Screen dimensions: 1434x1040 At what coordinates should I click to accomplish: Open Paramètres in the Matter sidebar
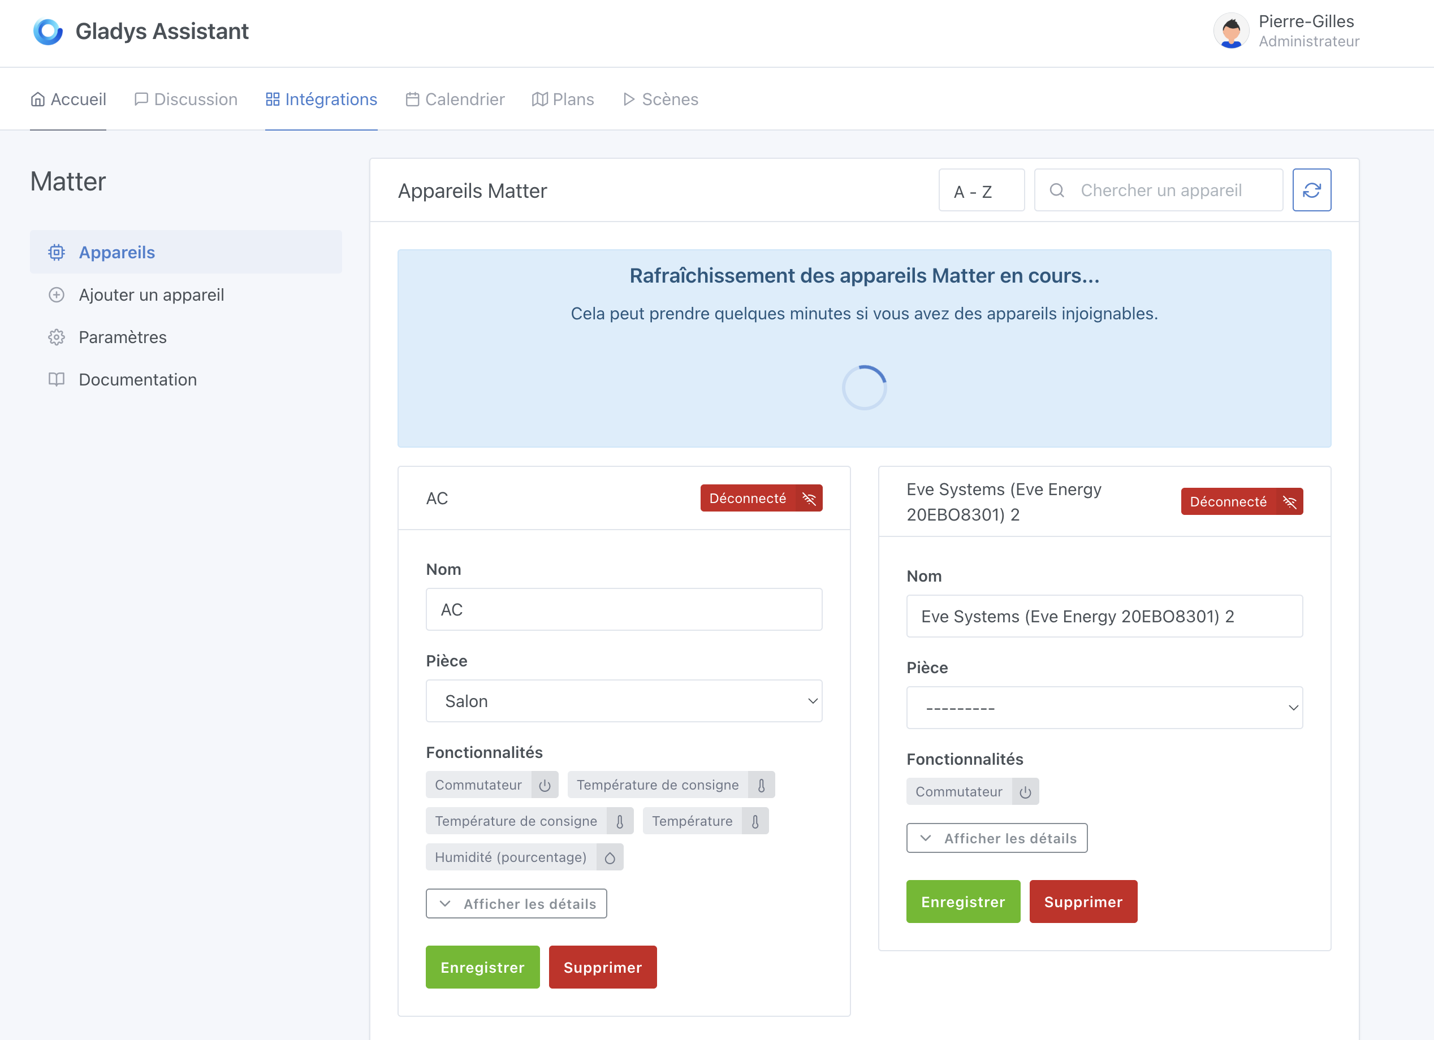click(186, 337)
